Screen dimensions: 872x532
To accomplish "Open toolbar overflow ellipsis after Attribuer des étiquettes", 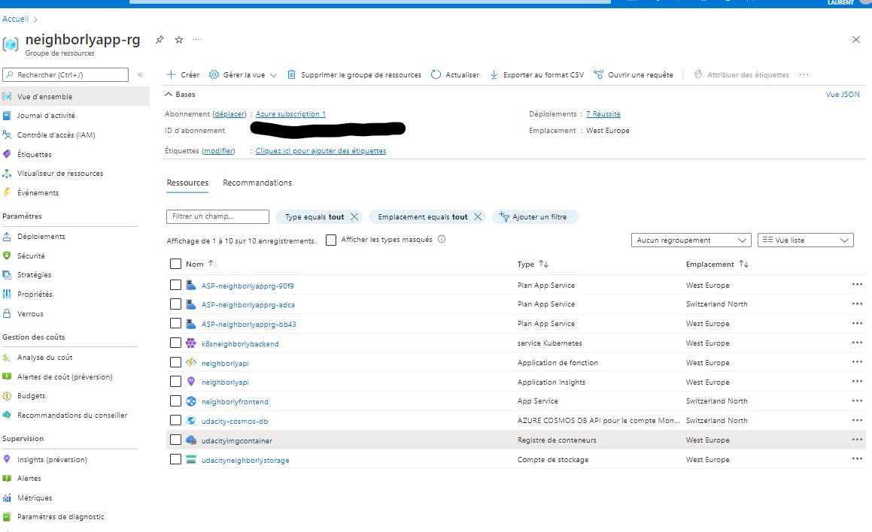I will (804, 74).
